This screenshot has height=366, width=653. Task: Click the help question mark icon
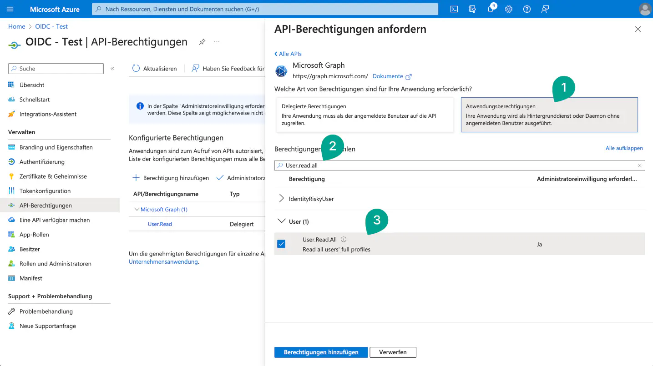[x=527, y=9]
